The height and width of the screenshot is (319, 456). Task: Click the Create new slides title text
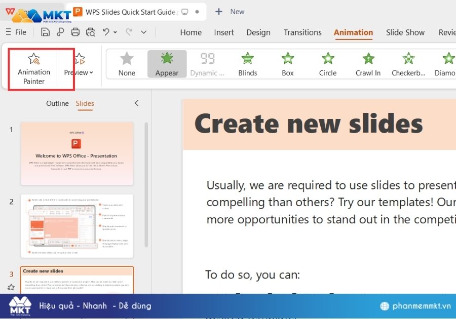[x=309, y=124]
